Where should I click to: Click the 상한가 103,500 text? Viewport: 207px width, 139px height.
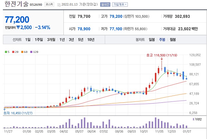[x=136, y=17]
